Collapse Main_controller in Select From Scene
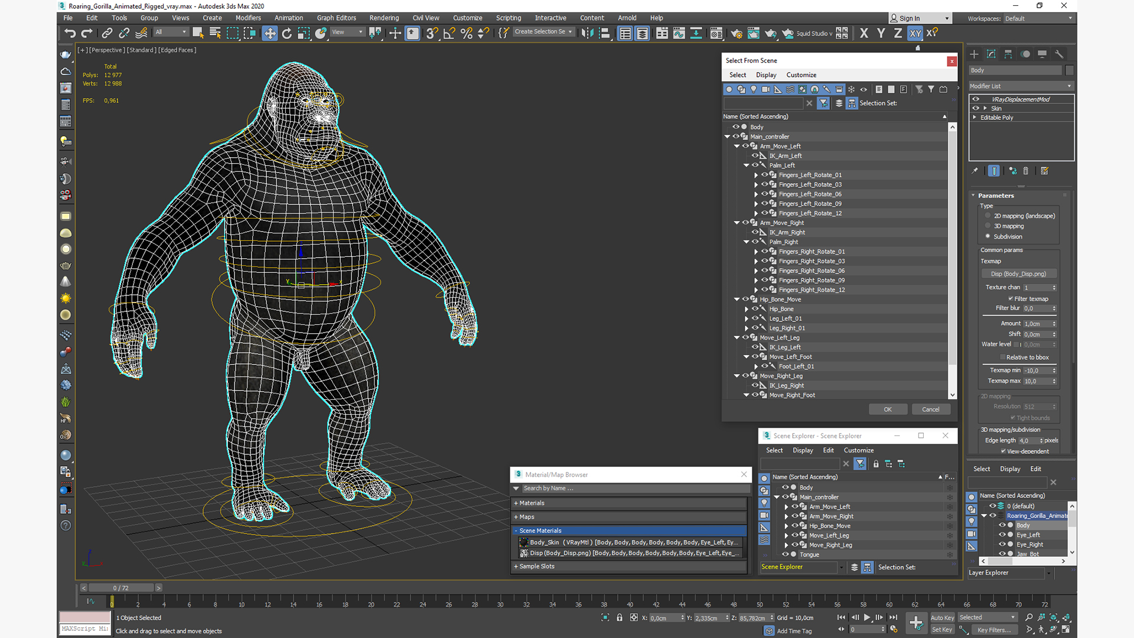 [x=728, y=136]
